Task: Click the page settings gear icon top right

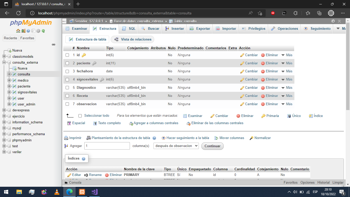Action: pos(333,21)
